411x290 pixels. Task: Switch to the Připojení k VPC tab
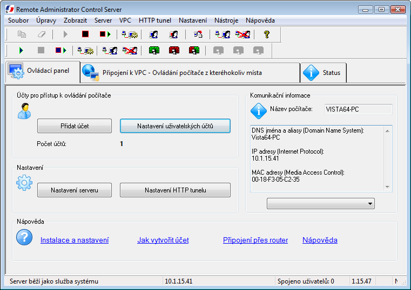(190, 73)
